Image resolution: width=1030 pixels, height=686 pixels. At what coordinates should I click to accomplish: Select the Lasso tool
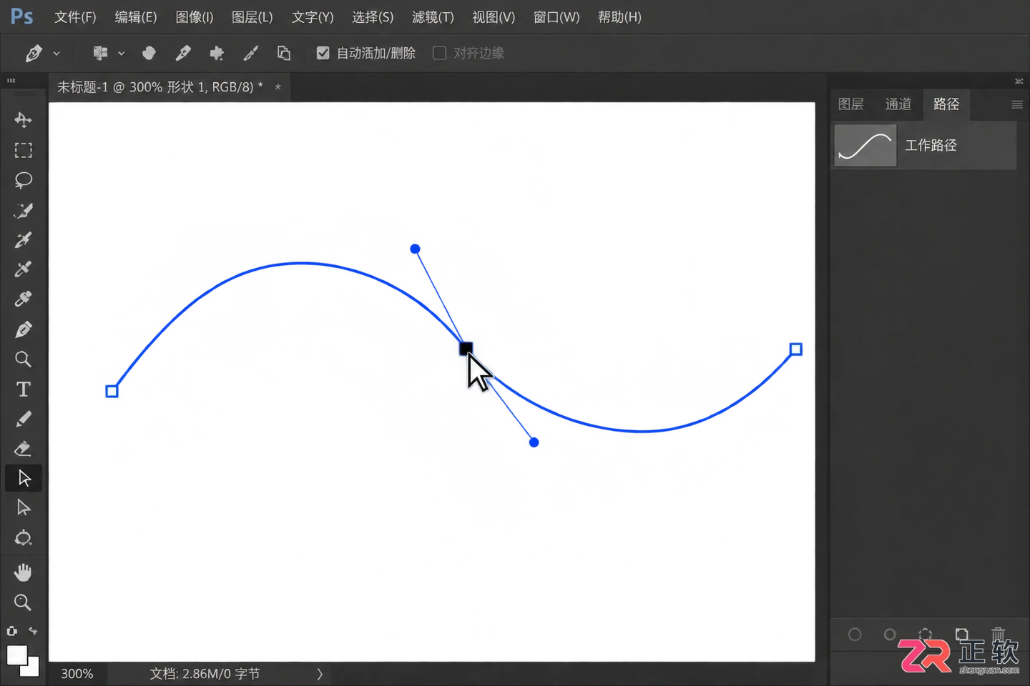tap(23, 180)
